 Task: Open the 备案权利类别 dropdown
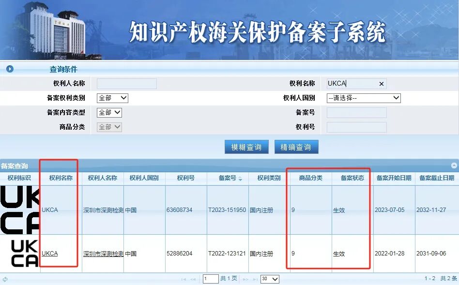112,98
